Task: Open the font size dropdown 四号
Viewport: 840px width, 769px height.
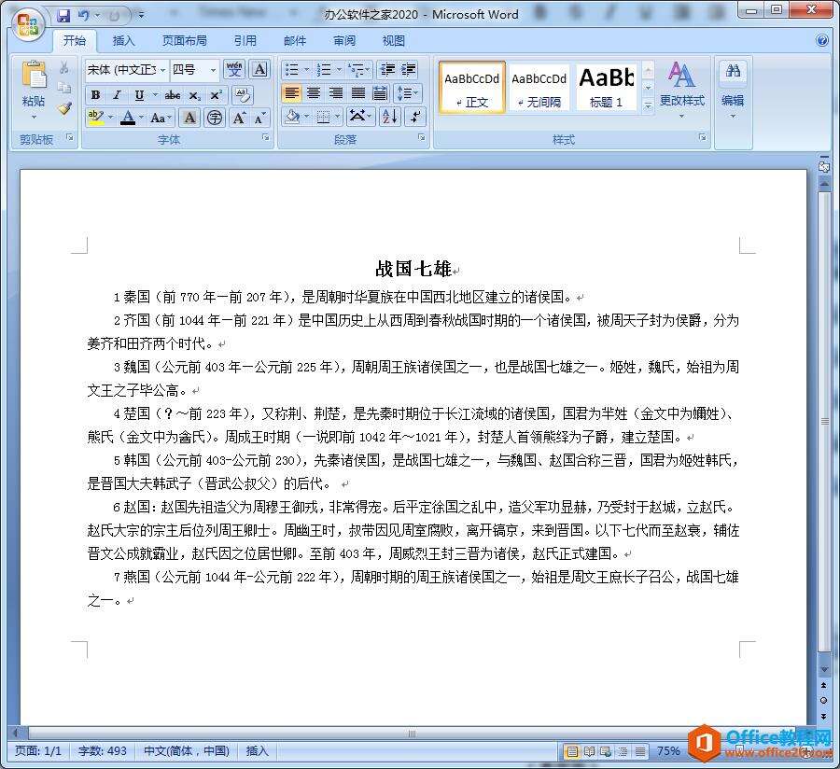Action: click(213, 70)
